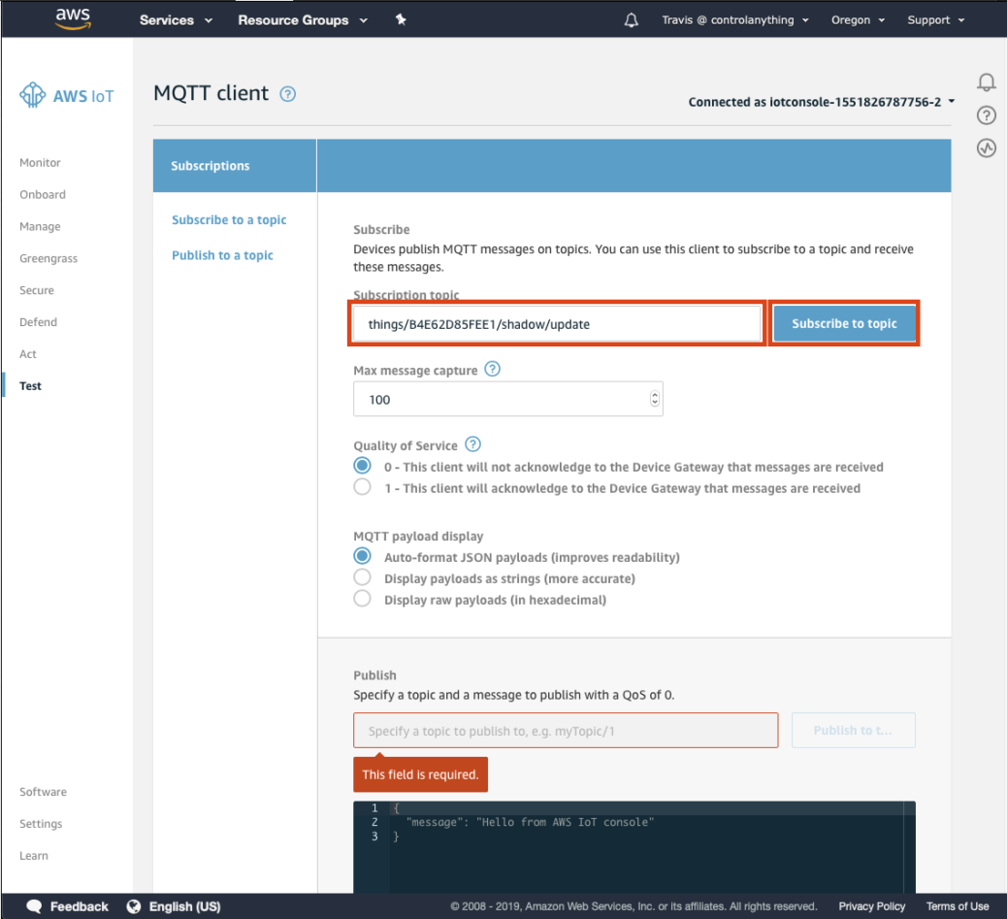
Task: Click the help question-mark icon on the right edge
Action: [986, 115]
